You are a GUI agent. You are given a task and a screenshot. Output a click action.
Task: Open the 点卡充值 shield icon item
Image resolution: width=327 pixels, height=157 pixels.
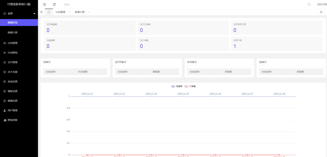pyautogui.click(x=19, y=72)
